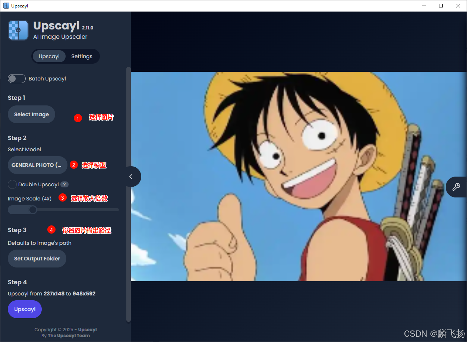Click the Upscayl logo icon in sidebar
467x342 pixels.
tap(18, 30)
